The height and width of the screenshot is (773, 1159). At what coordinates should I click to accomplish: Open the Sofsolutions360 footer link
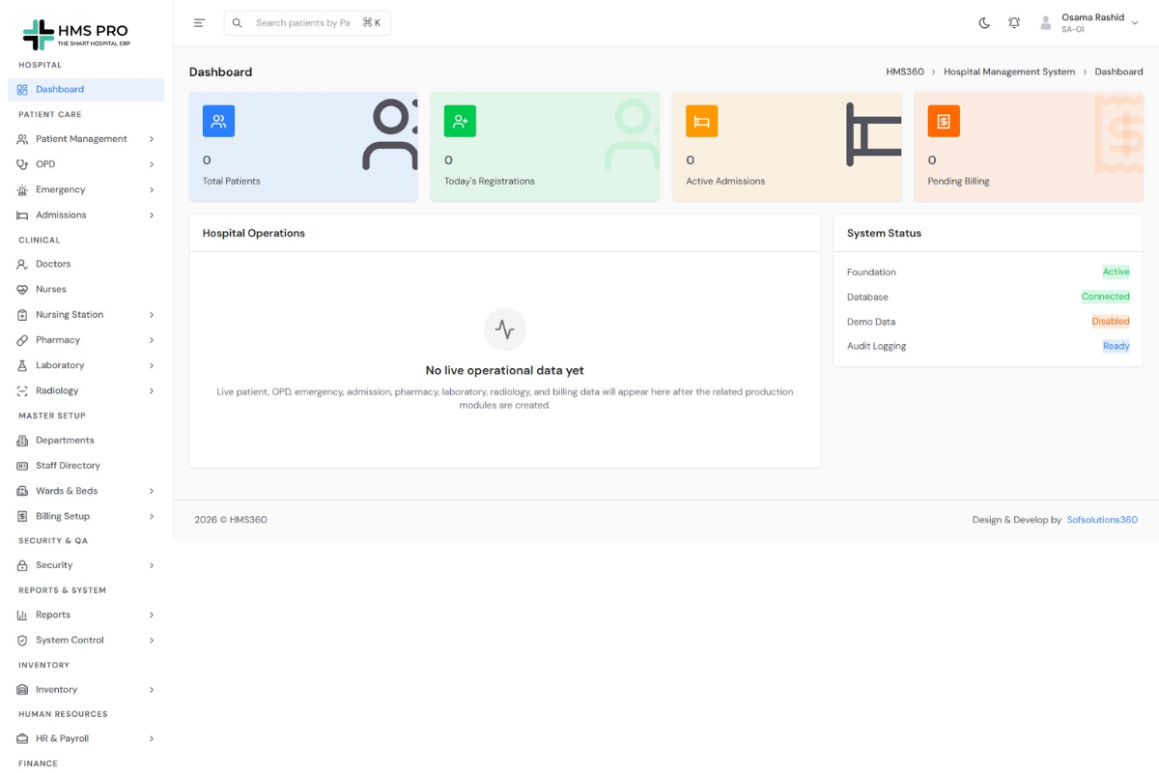pyautogui.click(x=1102, y=520)
